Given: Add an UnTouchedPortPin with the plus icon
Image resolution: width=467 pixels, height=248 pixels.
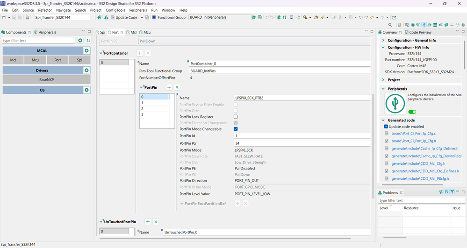Looking at the screenshot, I should [x=148, y=221].
